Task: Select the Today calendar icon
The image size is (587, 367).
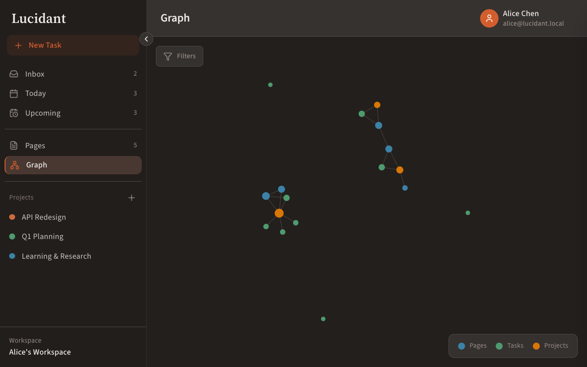Action: click(x=14, y=93)
